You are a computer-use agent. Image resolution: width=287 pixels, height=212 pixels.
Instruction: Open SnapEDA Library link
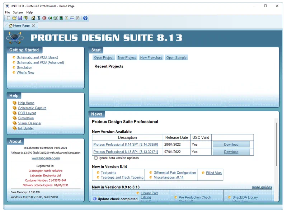pos(245,198)
